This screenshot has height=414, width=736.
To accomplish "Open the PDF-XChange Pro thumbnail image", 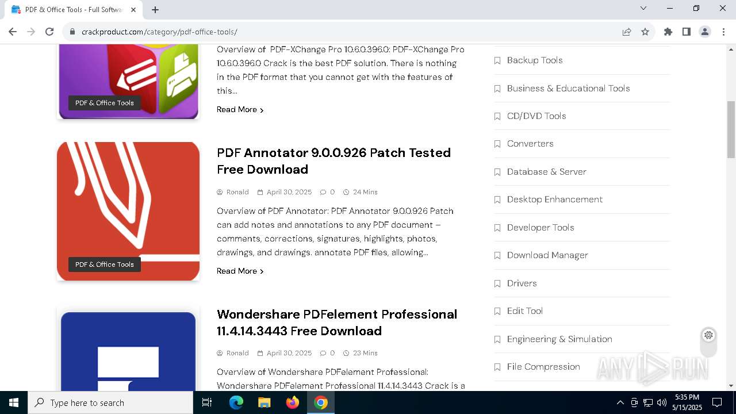I will click(x=128, y=81).
